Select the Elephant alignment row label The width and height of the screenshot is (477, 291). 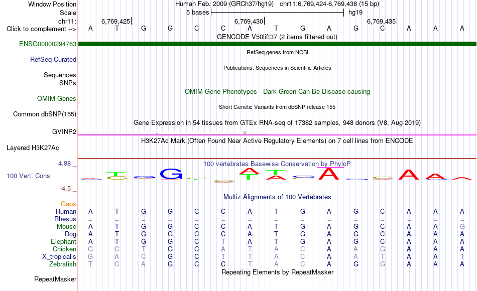(63, 241)
